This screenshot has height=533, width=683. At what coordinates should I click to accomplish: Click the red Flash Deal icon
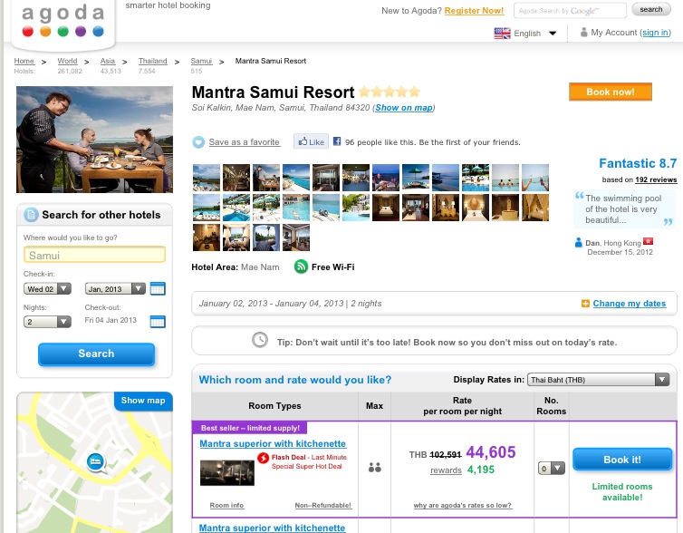(263, 458)
